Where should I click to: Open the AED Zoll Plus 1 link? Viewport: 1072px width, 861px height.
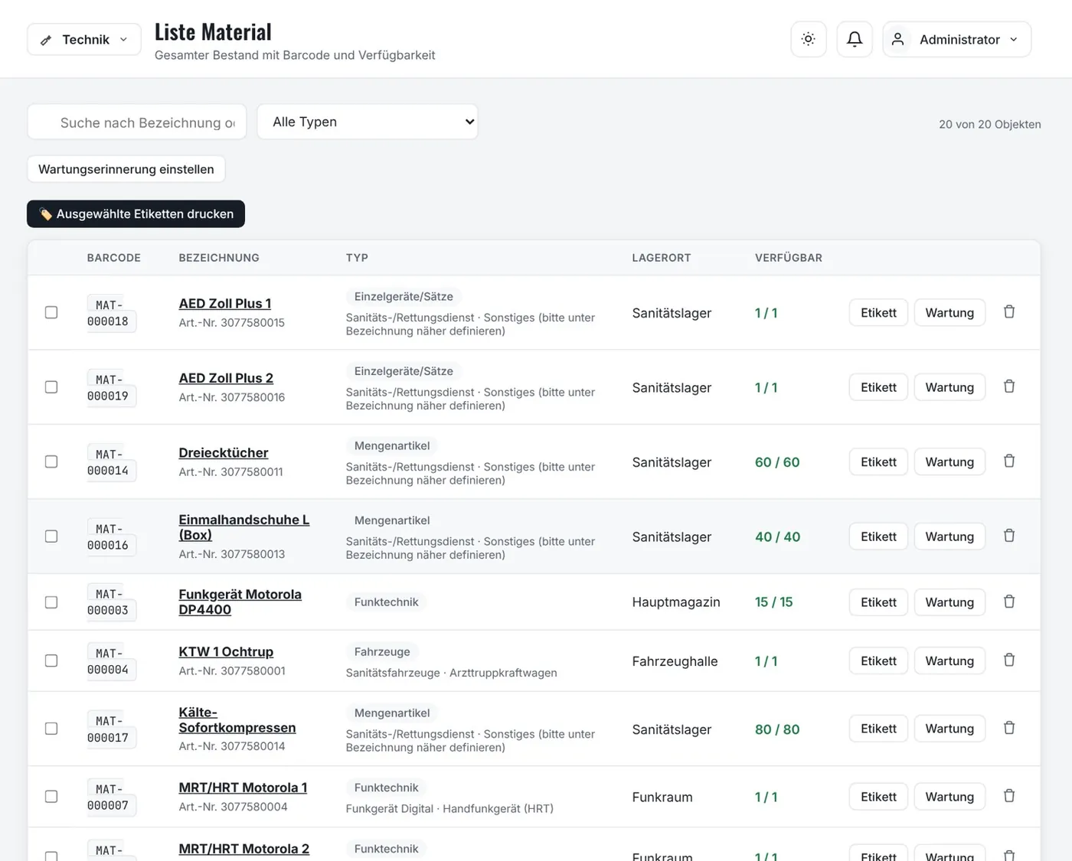pos(225,304)
